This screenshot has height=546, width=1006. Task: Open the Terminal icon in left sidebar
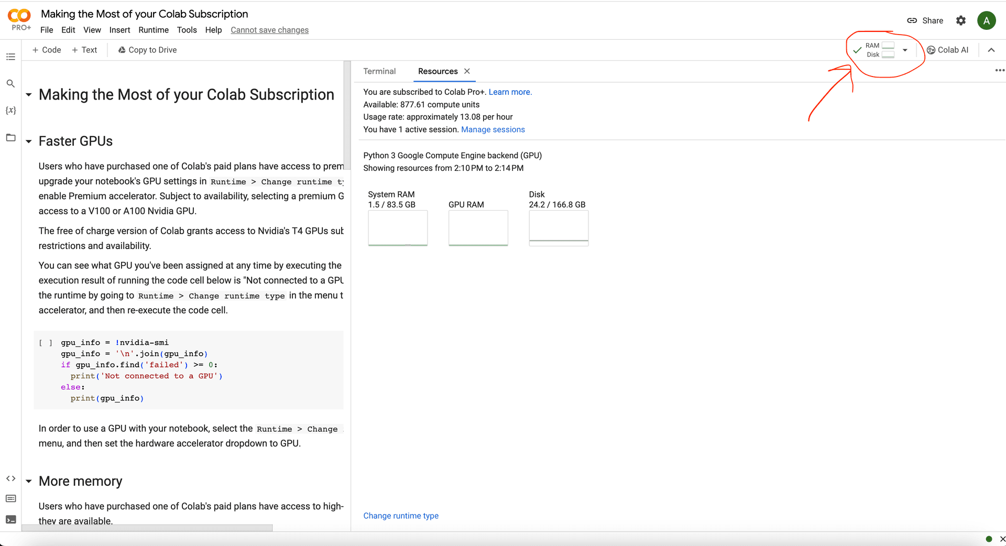tap(10, 520)
